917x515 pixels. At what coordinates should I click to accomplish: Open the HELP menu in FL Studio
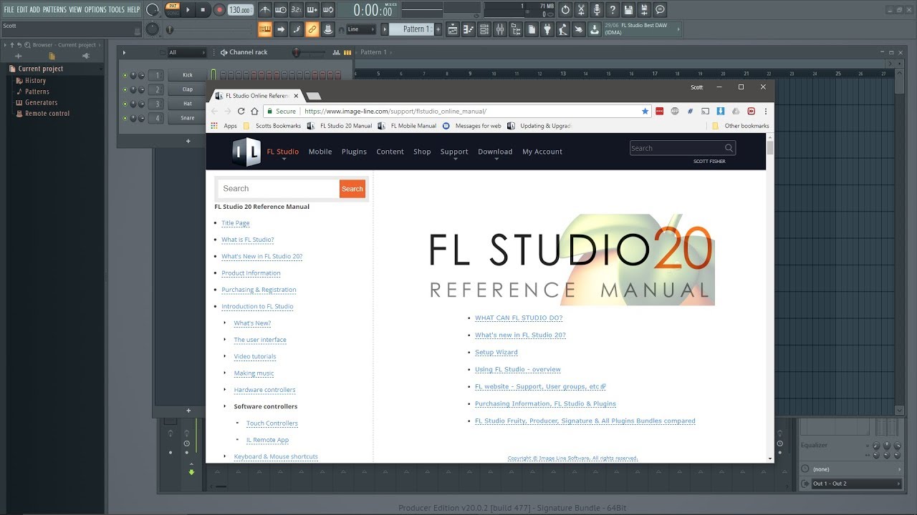(133, 9)
